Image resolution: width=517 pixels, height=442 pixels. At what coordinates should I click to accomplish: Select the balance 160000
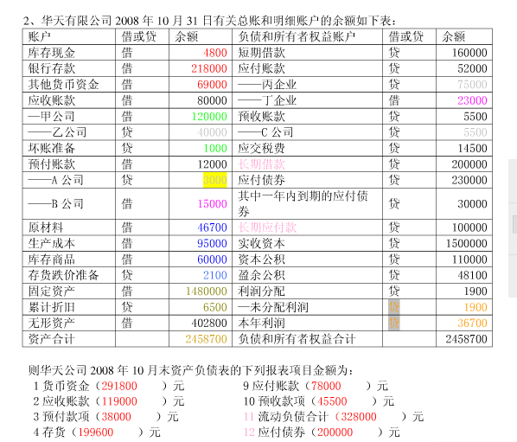point(469,53)
